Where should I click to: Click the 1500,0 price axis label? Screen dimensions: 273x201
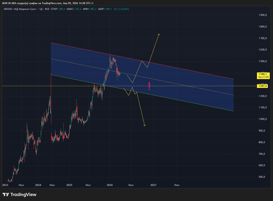click(x=263, y=61)
